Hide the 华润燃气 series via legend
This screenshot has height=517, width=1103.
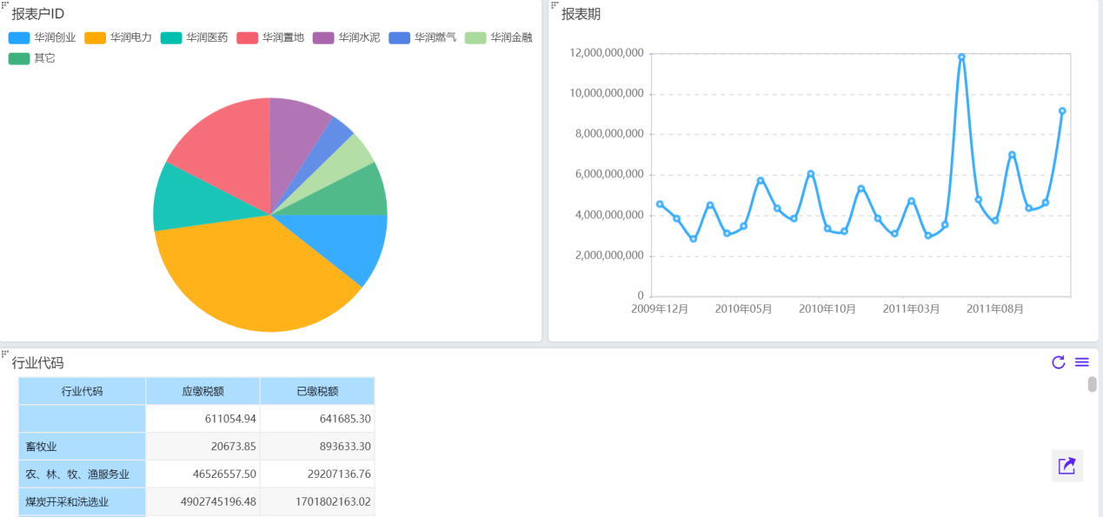422,38
